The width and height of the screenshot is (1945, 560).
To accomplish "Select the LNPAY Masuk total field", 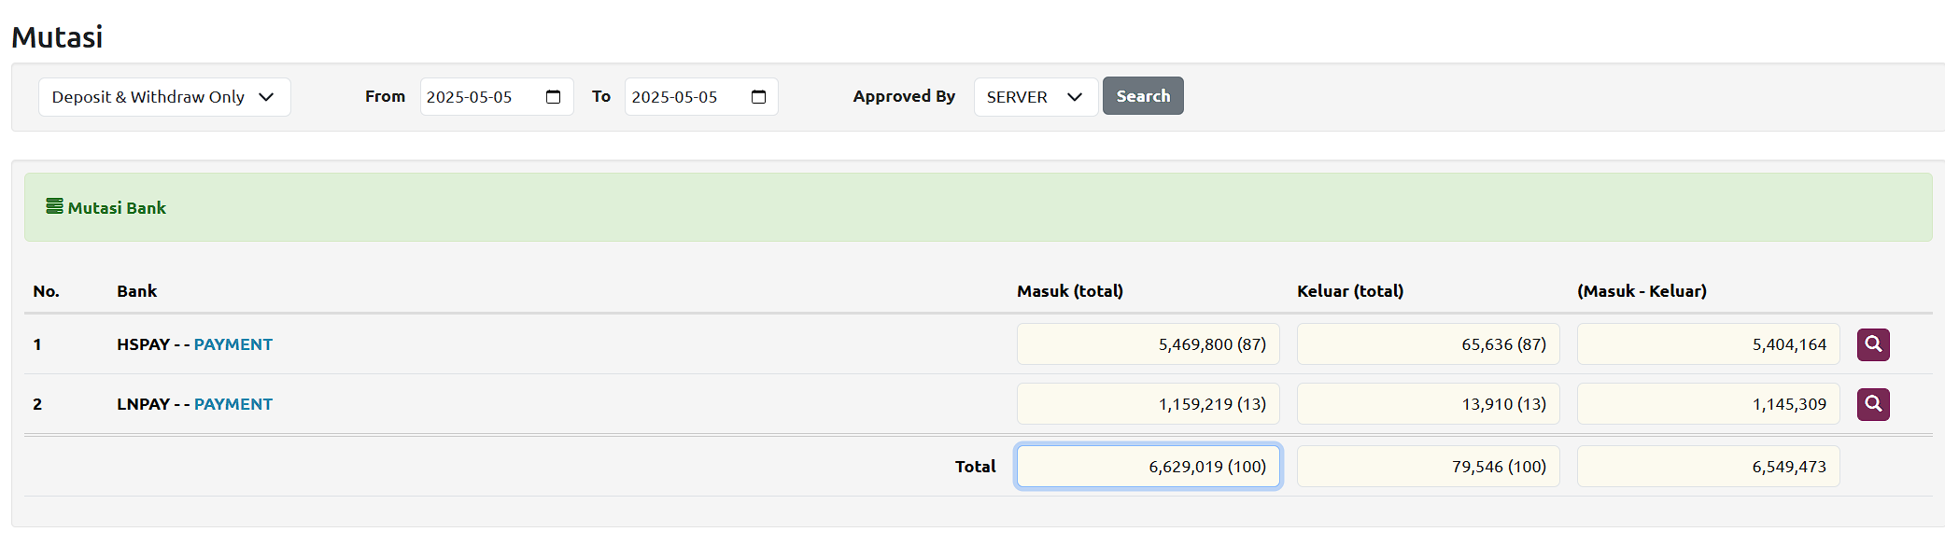I will (1148, 404).
